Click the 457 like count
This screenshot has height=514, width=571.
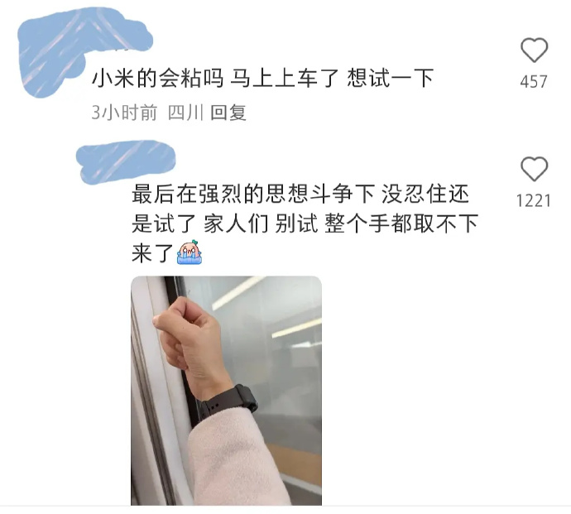534,82
